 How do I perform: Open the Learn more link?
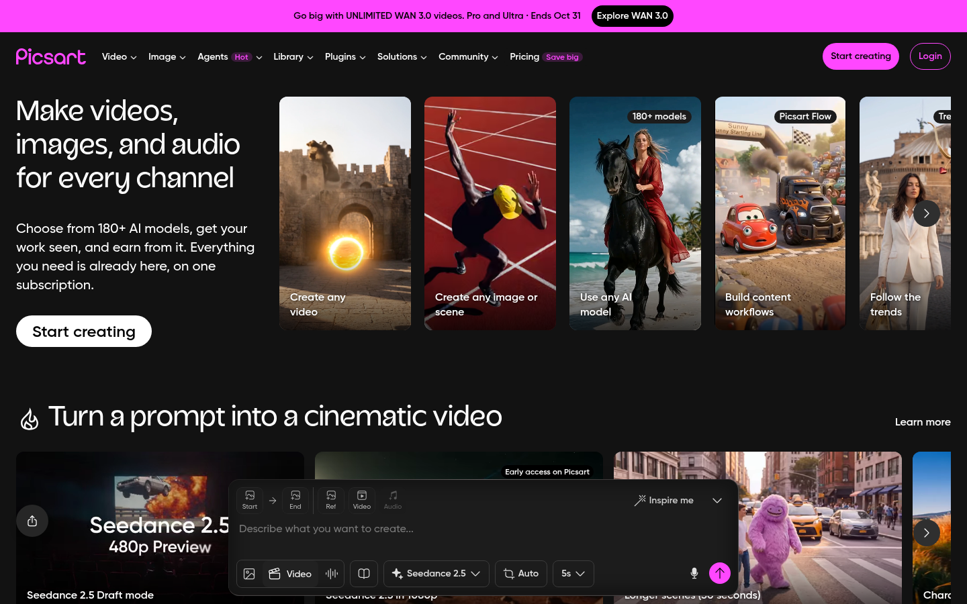(923, 422)
